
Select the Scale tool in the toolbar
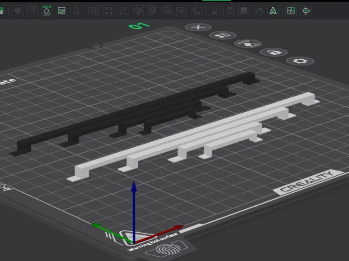pyautogui.click(x=123, y=10)
